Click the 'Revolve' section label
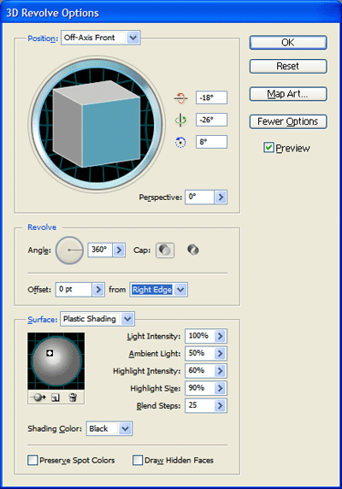The width and height of the screenshot is (342, 489). point(42,227)
